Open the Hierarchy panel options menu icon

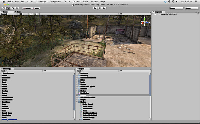(74, 69)
